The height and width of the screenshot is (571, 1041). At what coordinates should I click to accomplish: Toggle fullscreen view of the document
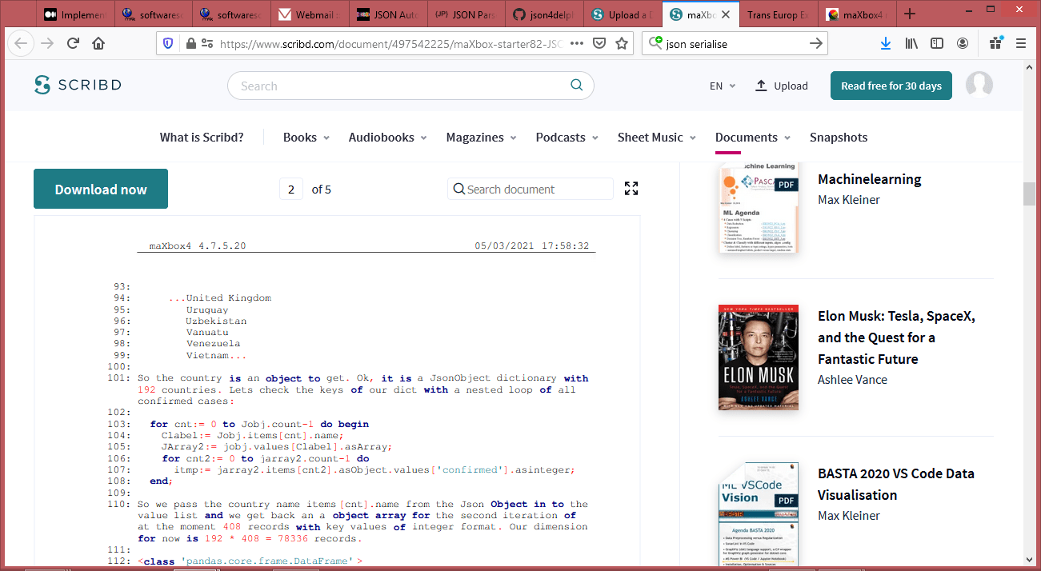(x=631, y=189)
